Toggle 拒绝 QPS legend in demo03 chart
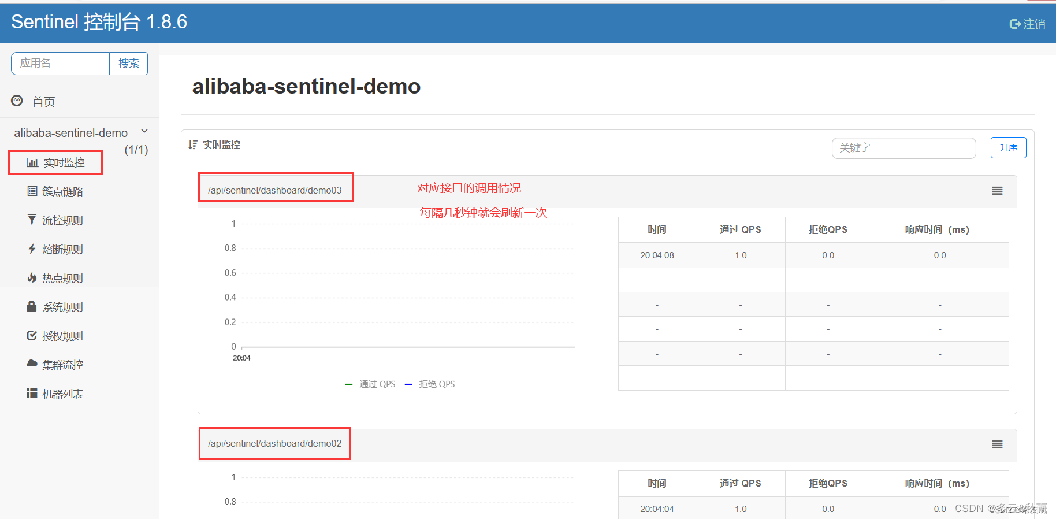This screenshot has width=1056, height=519. coord(430,384)
